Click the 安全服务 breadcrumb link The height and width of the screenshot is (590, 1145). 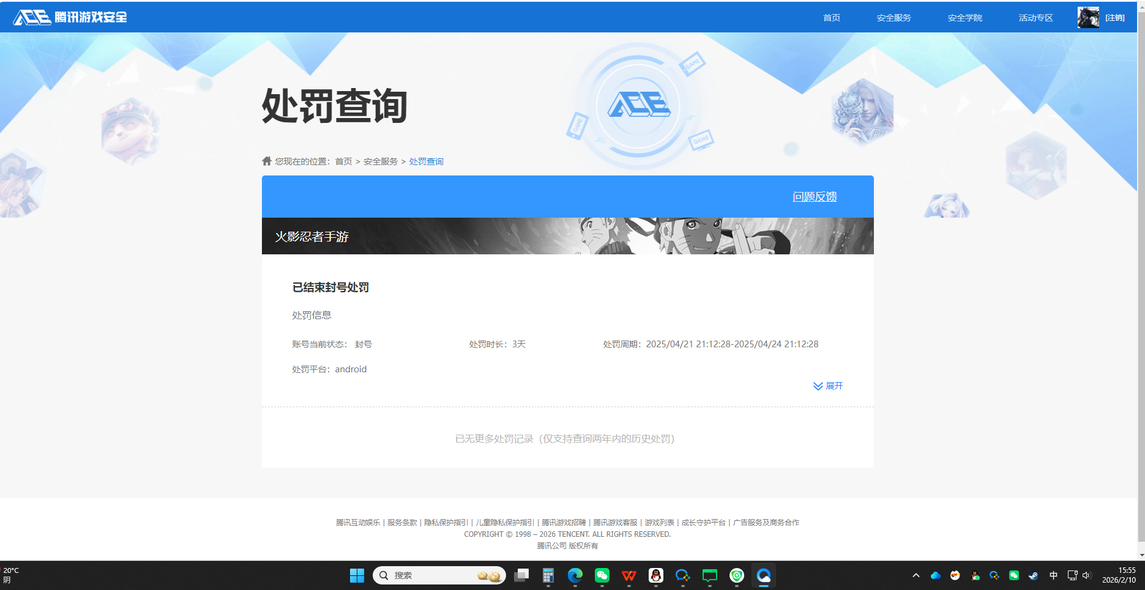pos(381,161)
